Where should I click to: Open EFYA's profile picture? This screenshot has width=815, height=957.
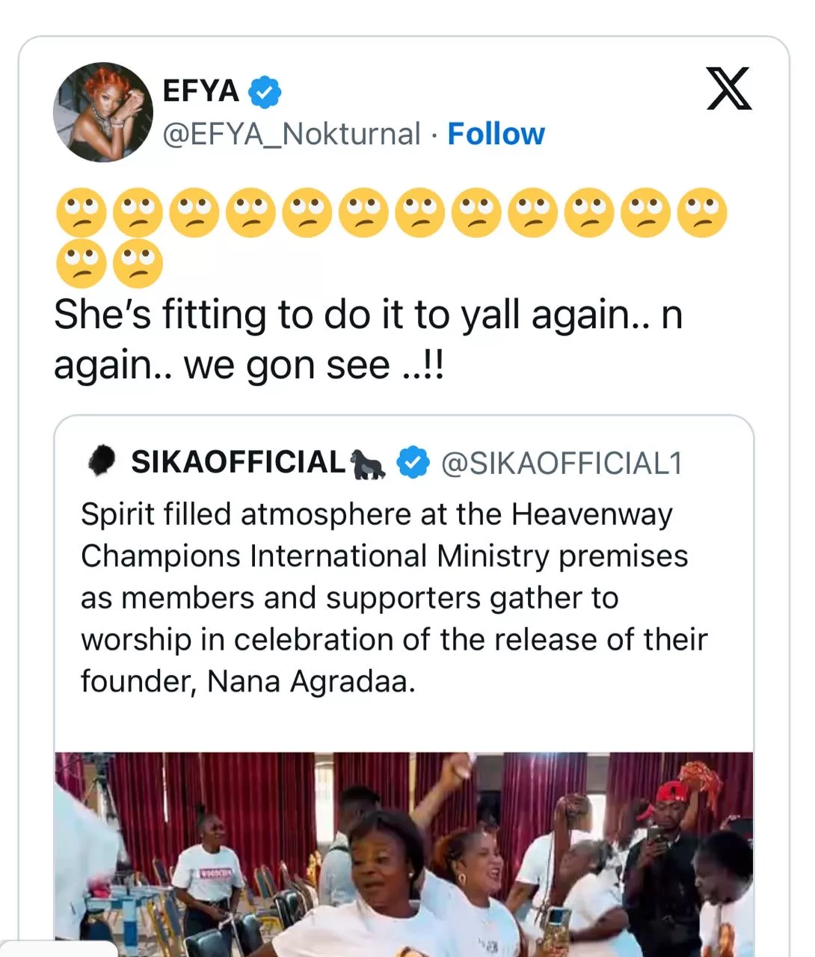(103, 112)
